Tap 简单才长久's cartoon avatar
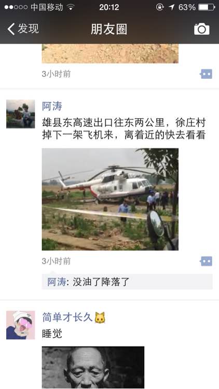The width and height of the screenshot is (219, 389). pyautogui.click(x=21, y=325)
